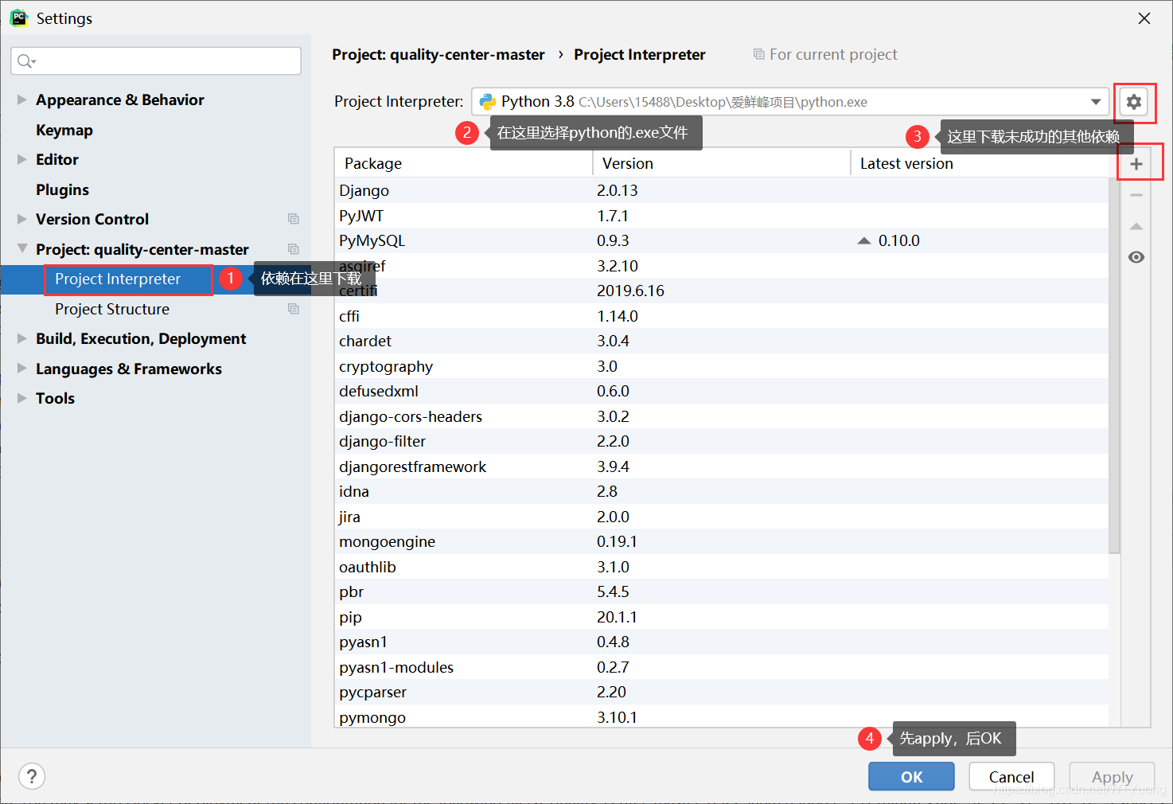1173x804 pixels.
Task: Expand the Appearance & Behavior section
Action: 21,100
